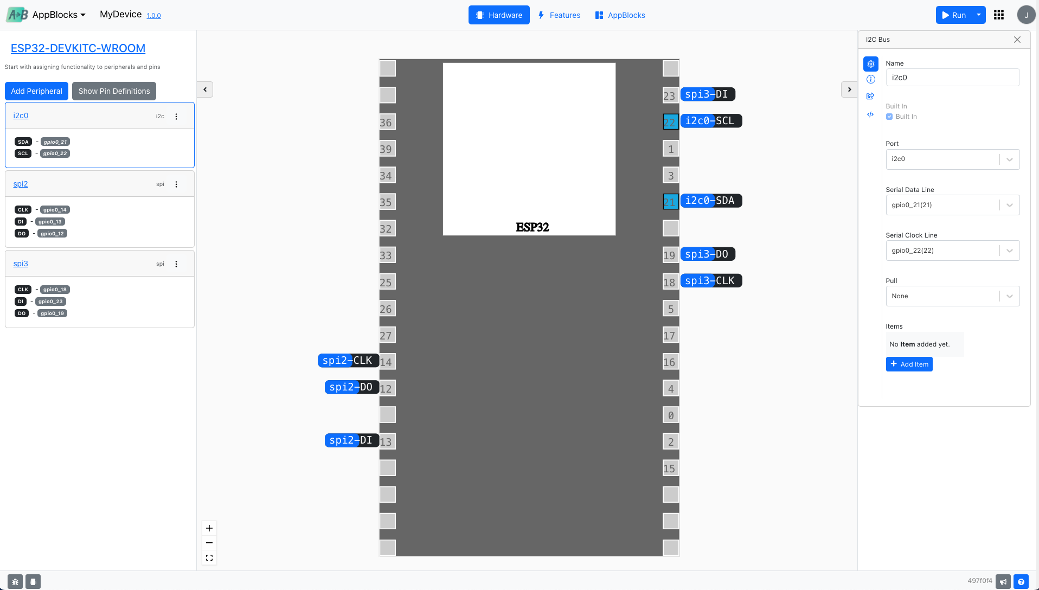Collapse the left peripherals panel

[205, 89]
